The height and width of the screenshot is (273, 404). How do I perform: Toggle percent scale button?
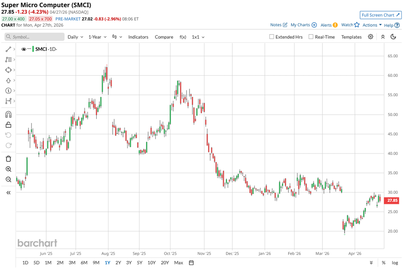point(384,263)
